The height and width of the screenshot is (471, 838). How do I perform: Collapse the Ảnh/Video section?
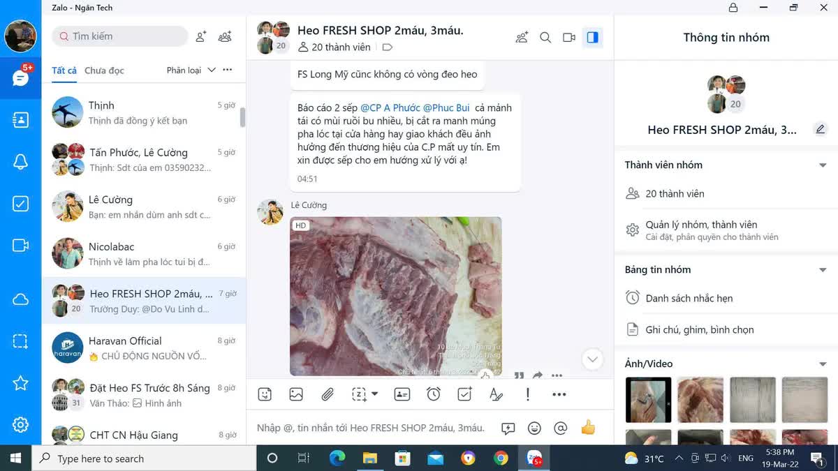click(823, 364)
